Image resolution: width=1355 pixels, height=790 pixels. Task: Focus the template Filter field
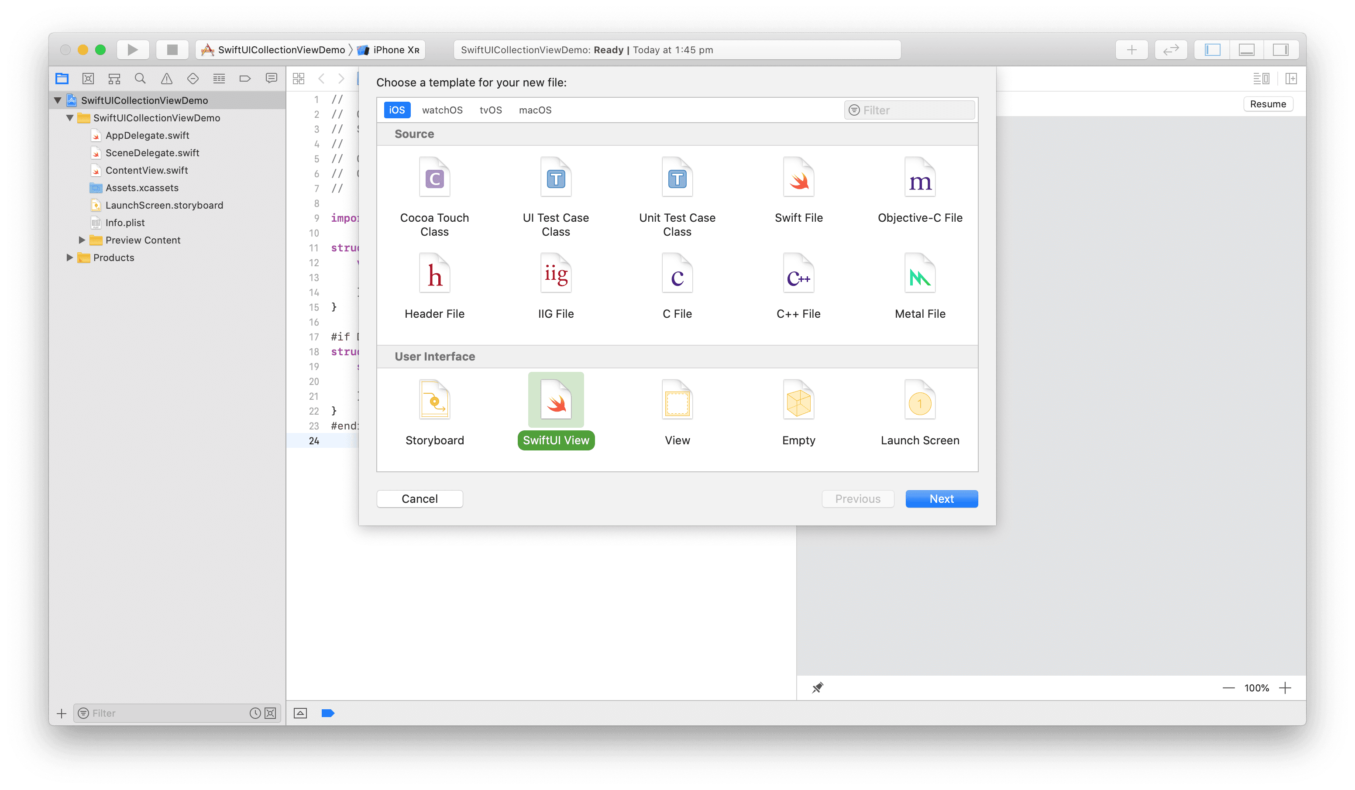coord(909,110)
